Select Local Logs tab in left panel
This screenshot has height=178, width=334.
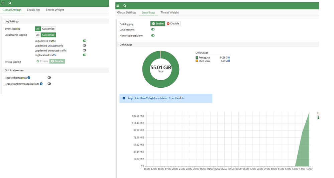point(33,10)
